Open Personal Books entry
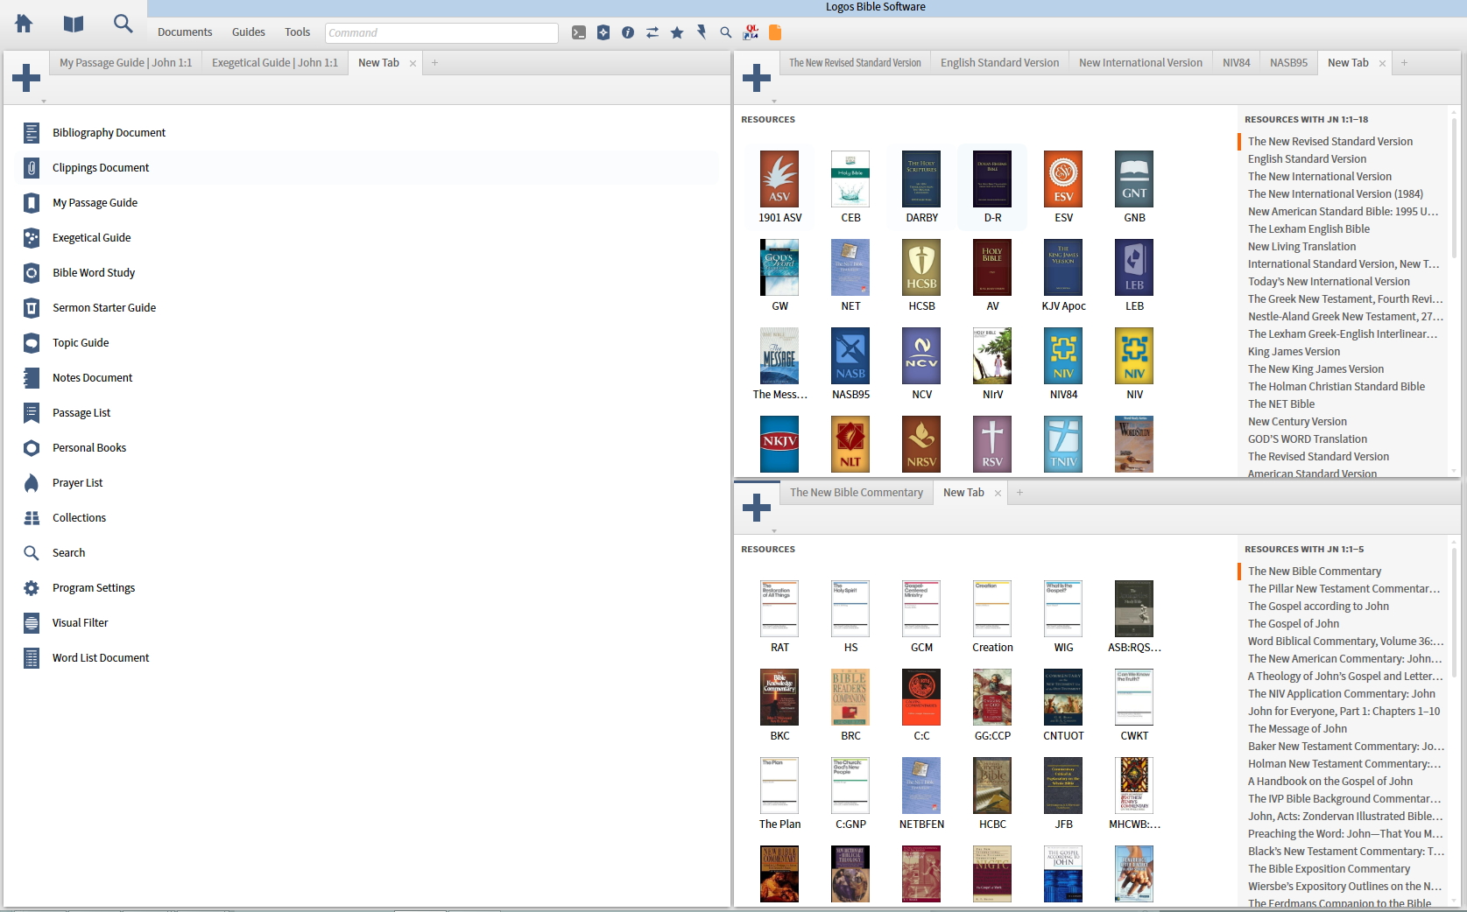1467x912 pixels. 89,448
